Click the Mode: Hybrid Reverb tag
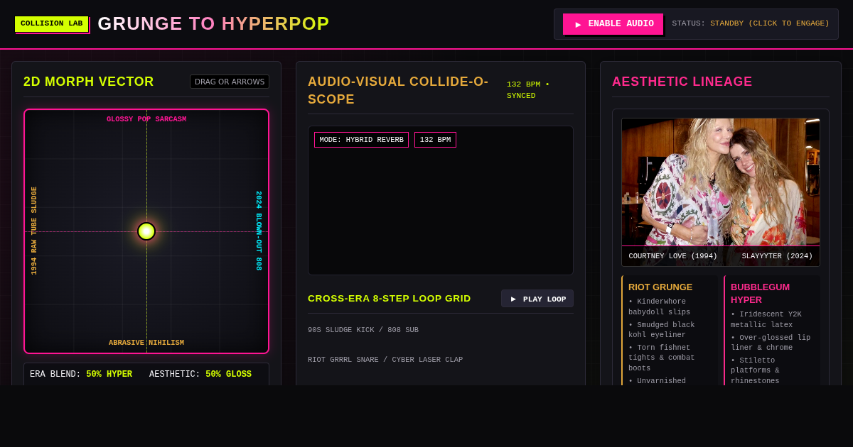This screenshot has width=853, height=447. click(361, 140)
